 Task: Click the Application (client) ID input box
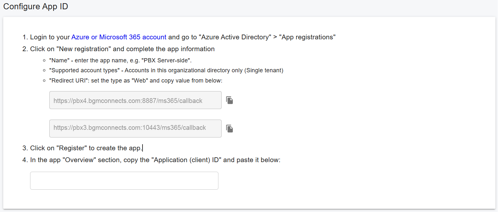coord(124,181)
